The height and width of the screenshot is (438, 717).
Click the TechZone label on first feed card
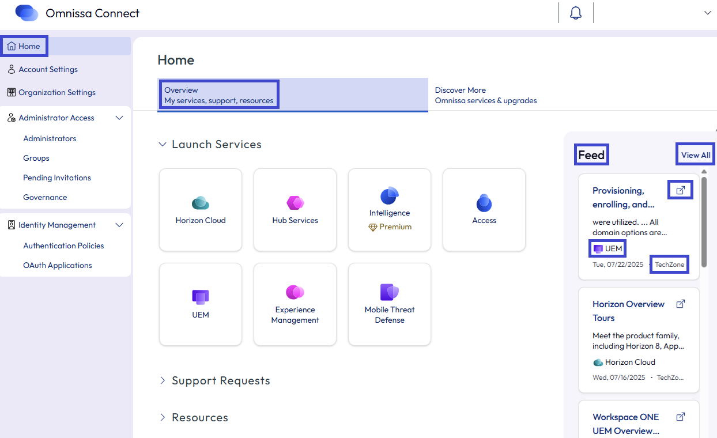(x=670, y=265)
